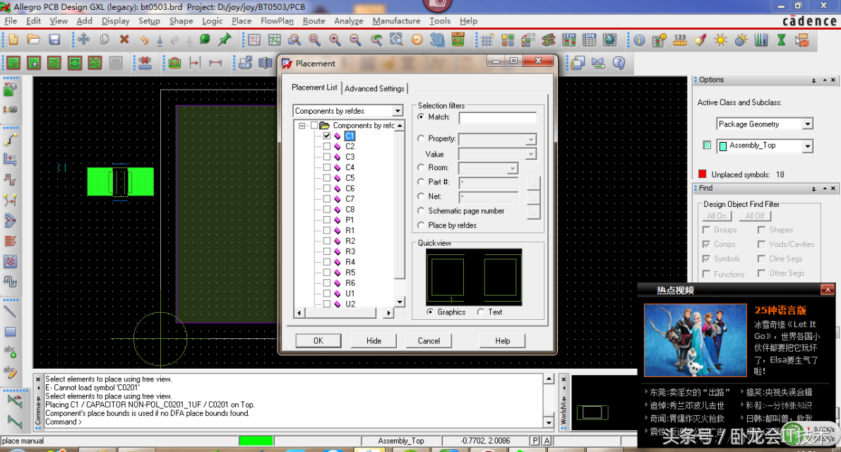Click the Flip design icon
Screen dimensions: 841x452
pyautogui.click(x=458, y=40)
